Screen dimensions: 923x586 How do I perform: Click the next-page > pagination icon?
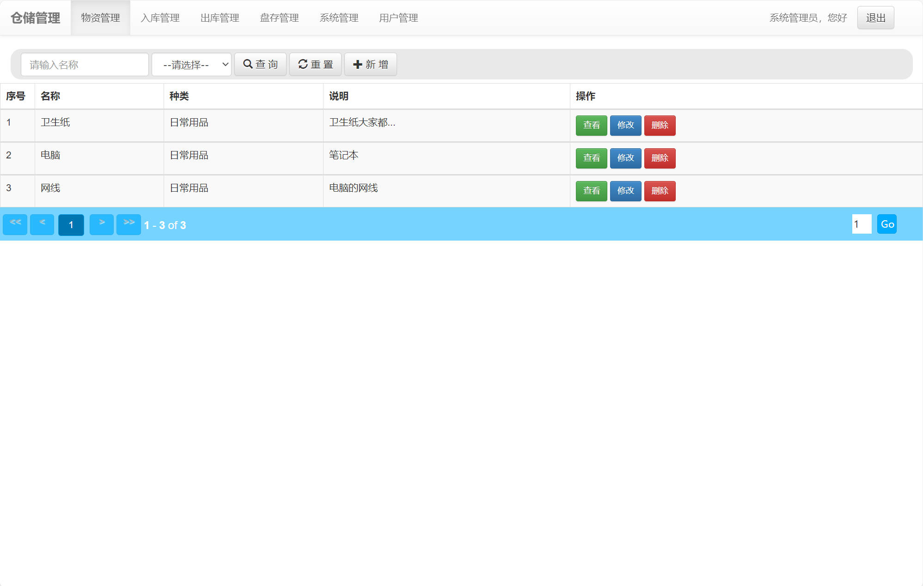(101, 224)
